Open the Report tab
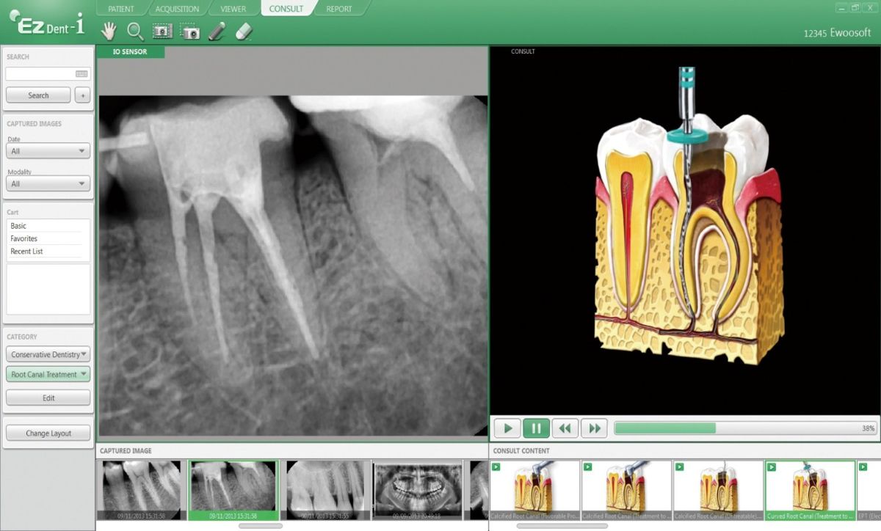Screen dimensions: 881x531 coord(338,9)
